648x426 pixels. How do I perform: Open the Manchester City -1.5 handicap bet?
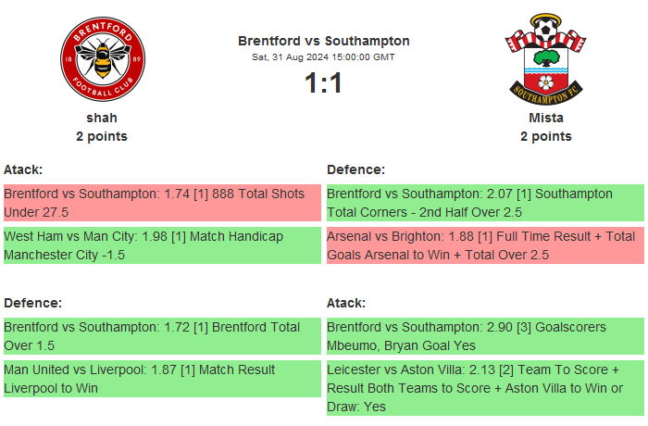[162, 245]
